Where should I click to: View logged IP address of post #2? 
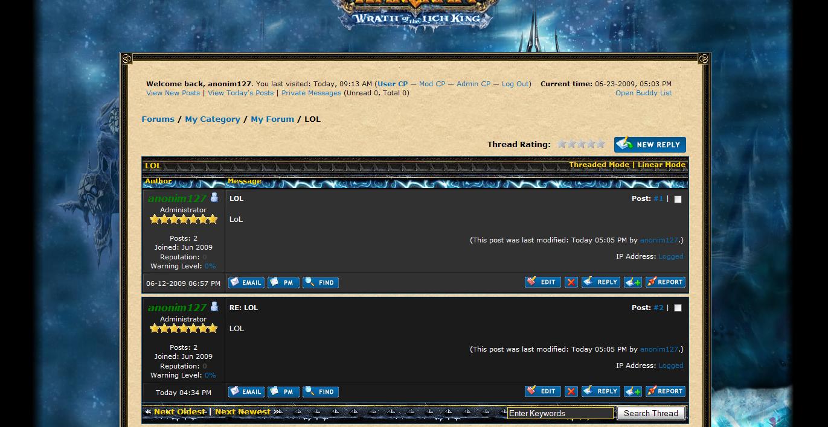[671, 365]
